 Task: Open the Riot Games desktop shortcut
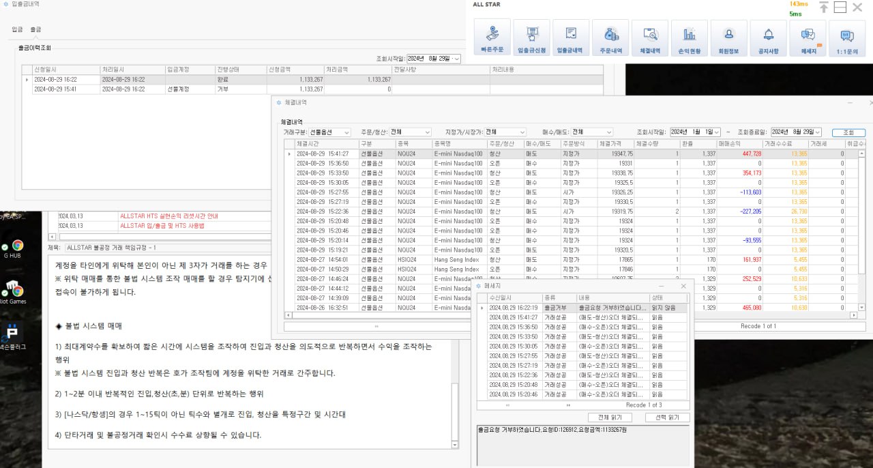(x=14, y=291)
